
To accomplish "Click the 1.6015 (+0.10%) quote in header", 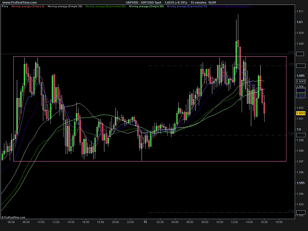I will coord(176,2).
